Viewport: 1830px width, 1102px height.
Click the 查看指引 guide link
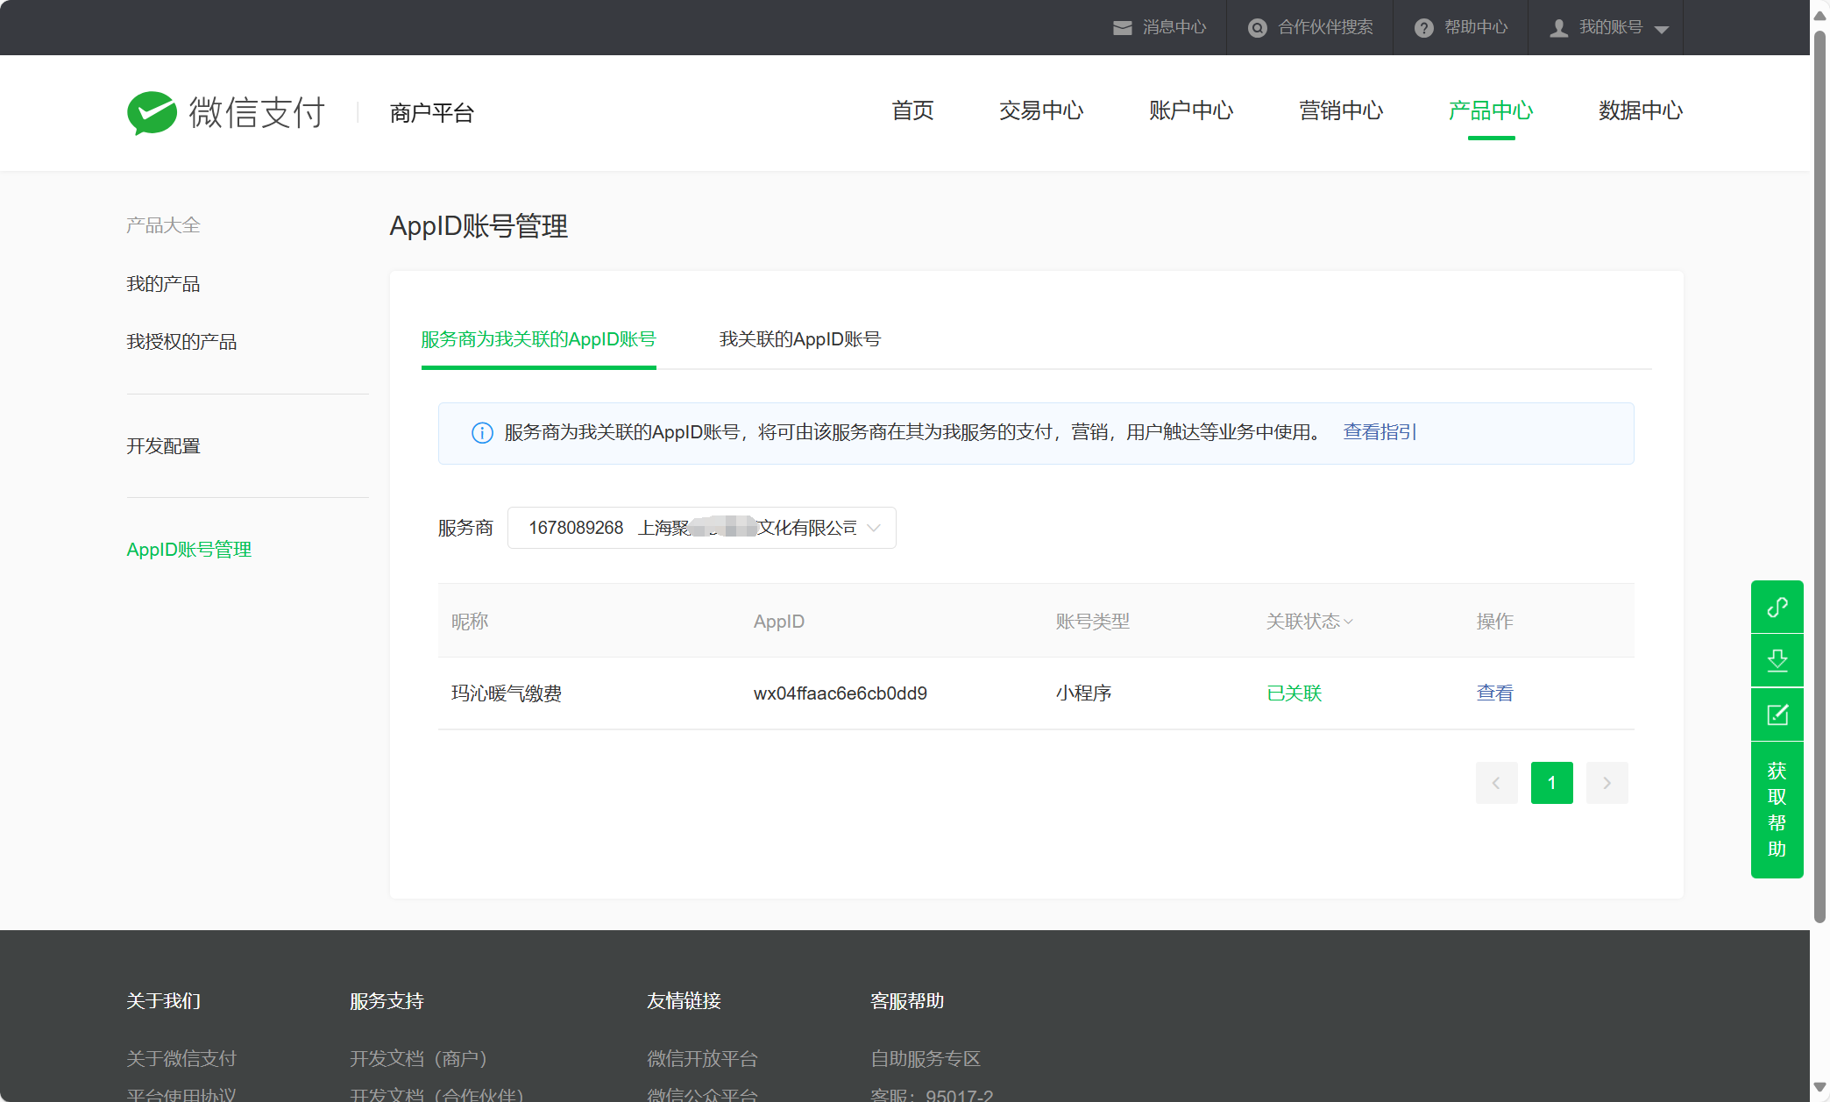point(1380,432)
